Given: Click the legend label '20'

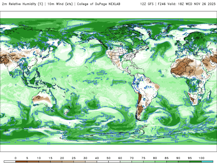Looking at the screenshot, I should (62, 158).
